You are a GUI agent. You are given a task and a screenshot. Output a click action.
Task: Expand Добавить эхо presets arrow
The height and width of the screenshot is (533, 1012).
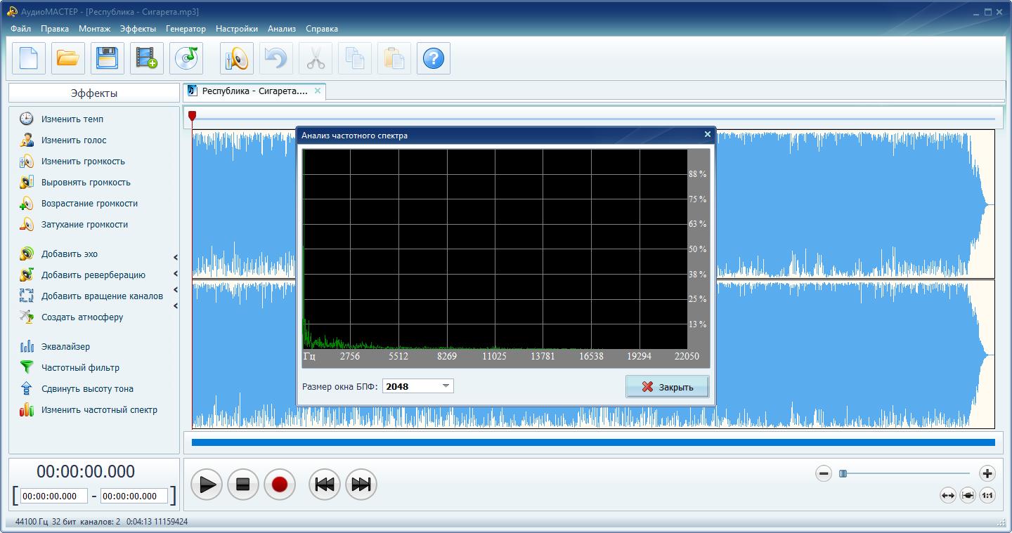[176, 257]
